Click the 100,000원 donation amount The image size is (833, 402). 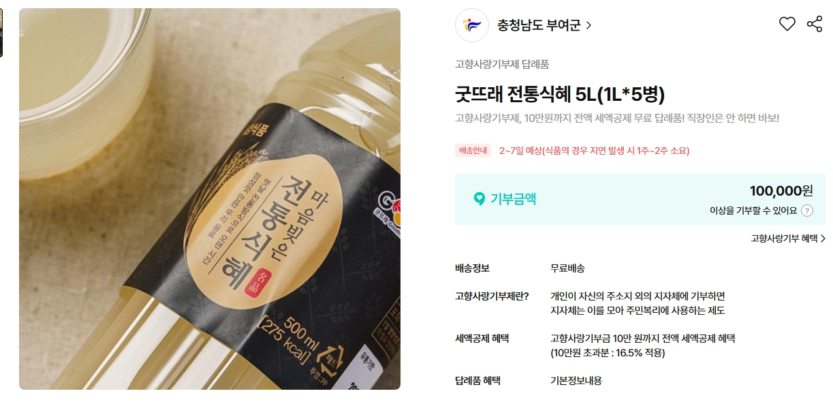(781, 191)
